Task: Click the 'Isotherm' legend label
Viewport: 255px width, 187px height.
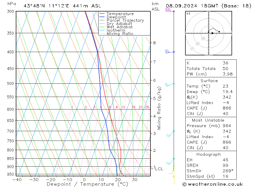Action: coord(116,30)
